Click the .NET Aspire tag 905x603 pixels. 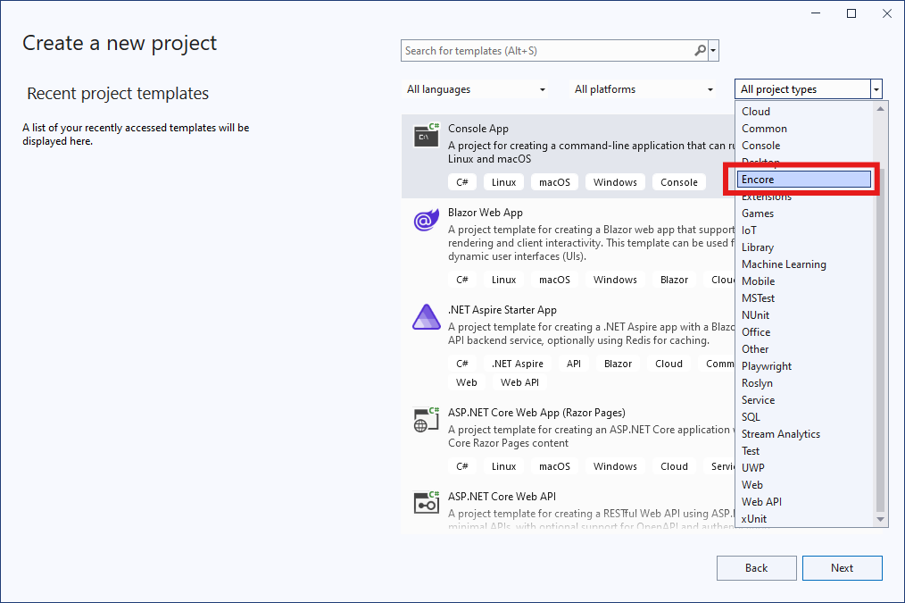(x=517, y=364)
